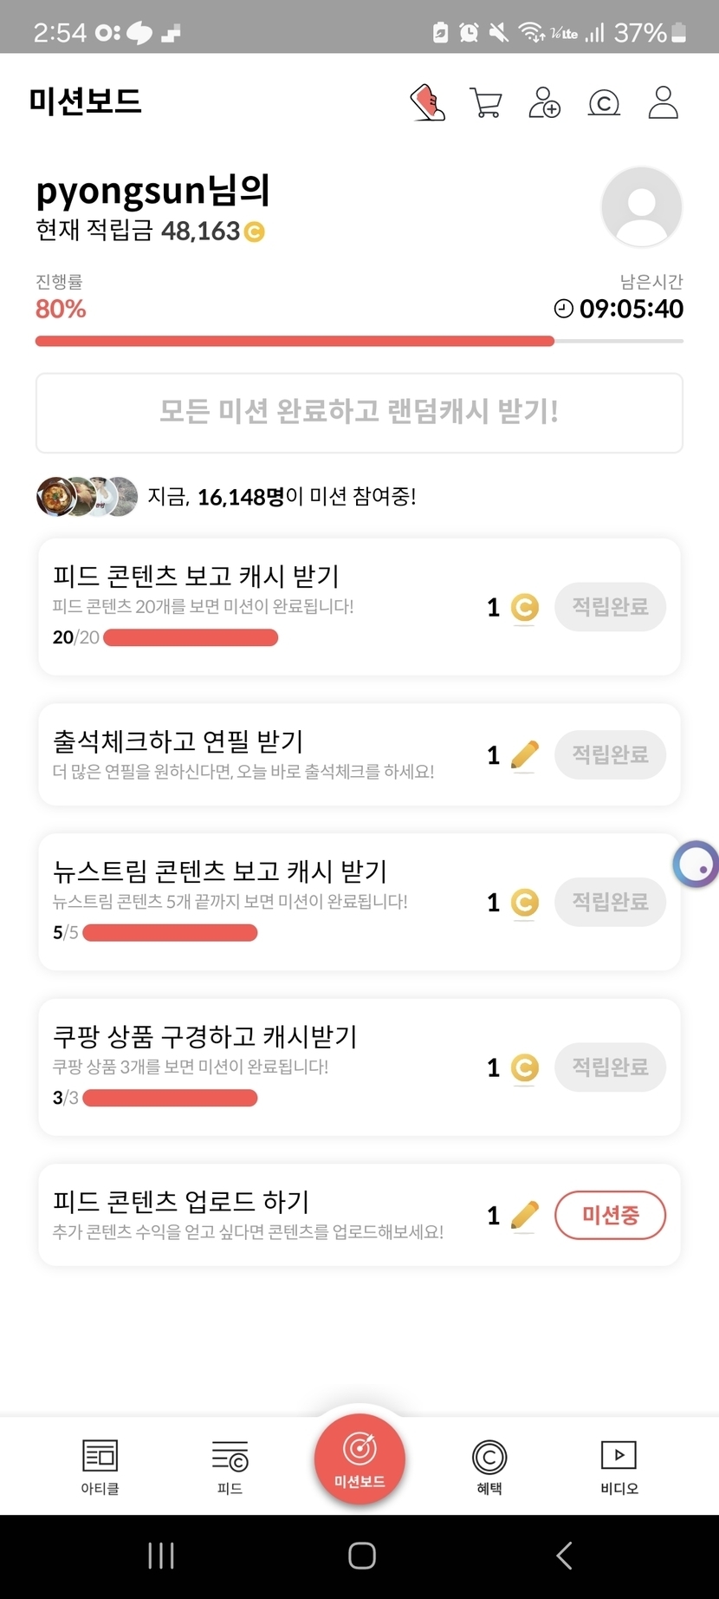Open my profile person icon
This screenshot has height=1599, width=719.
(x=664, y=102)
